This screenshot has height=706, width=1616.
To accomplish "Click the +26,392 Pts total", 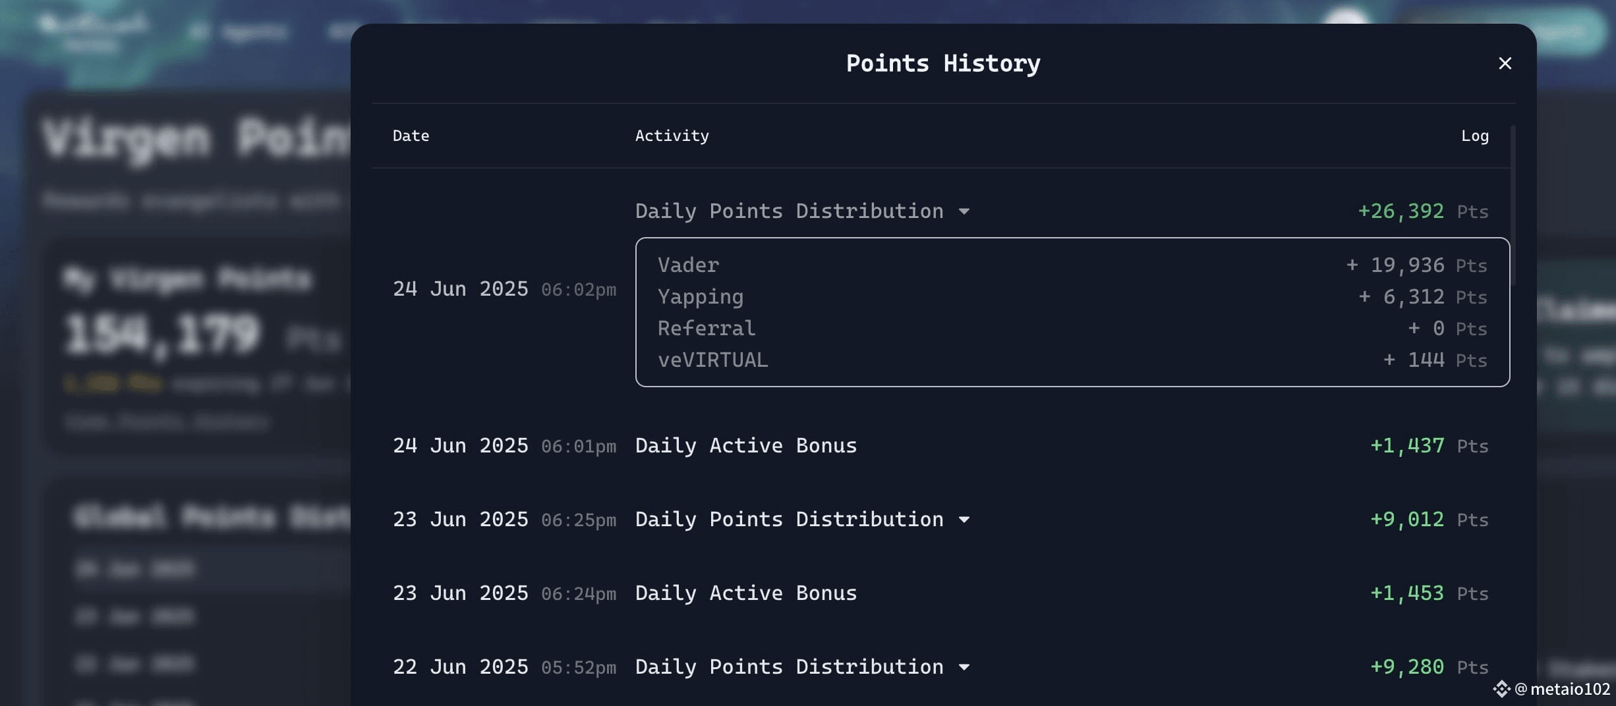I will (x=1423, y=211).
